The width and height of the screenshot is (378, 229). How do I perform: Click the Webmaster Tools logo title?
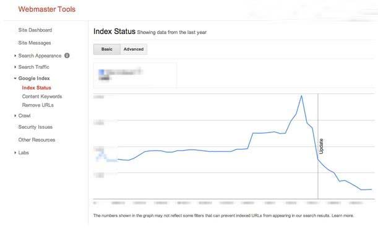pos(47,9)
